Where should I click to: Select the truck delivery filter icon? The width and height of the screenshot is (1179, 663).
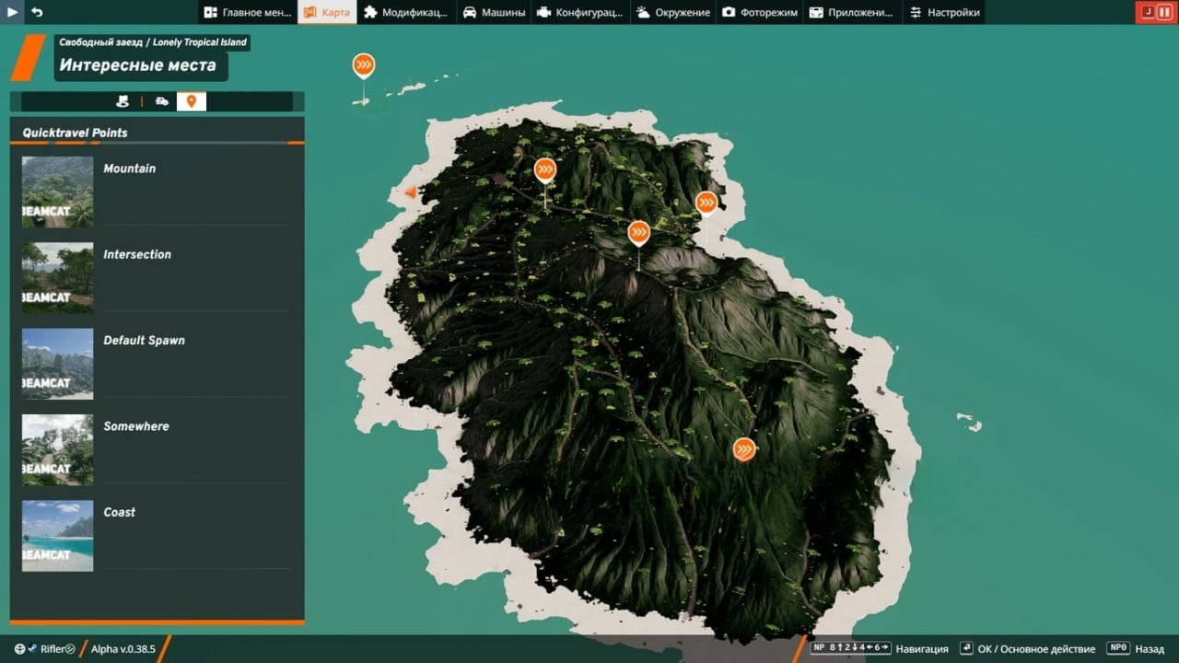coord(162,101)
